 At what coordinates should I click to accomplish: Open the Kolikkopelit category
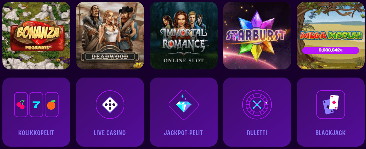[36, 133]
